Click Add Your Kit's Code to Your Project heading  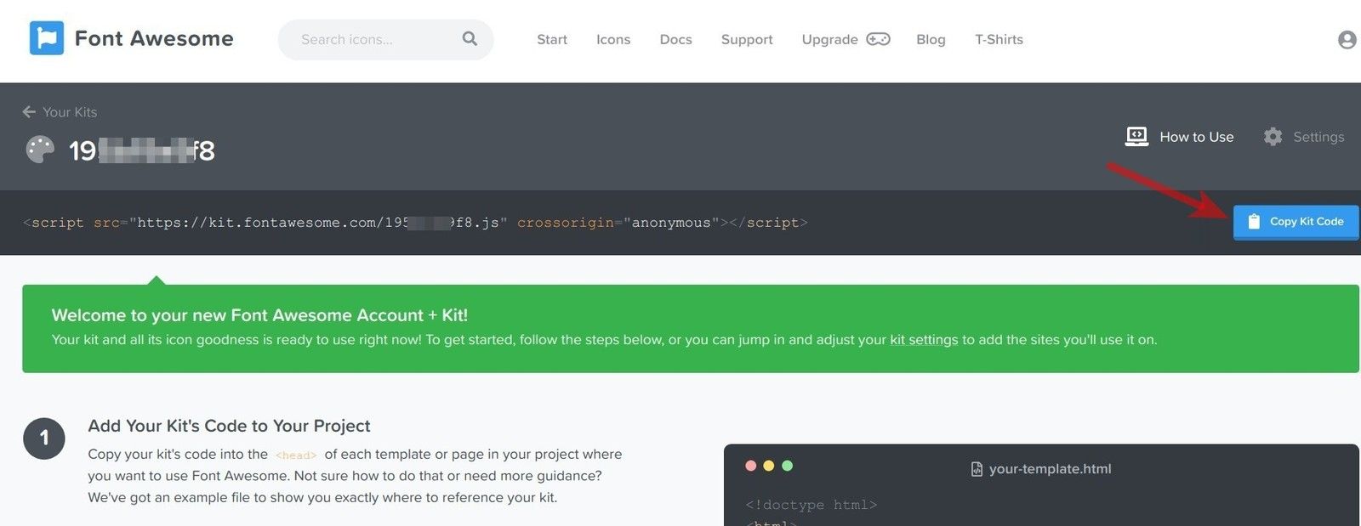coord(229,426)
